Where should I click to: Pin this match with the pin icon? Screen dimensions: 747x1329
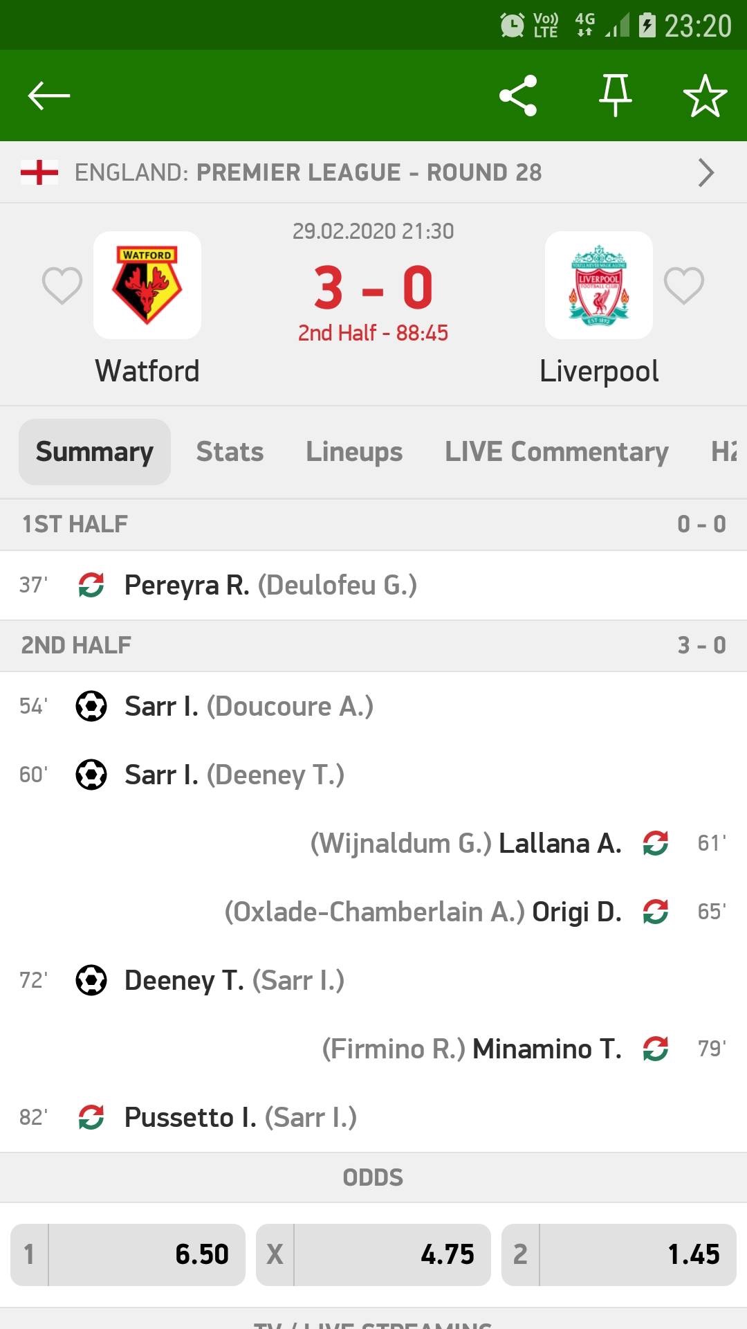pyautogui.click(x=615, y=96)
